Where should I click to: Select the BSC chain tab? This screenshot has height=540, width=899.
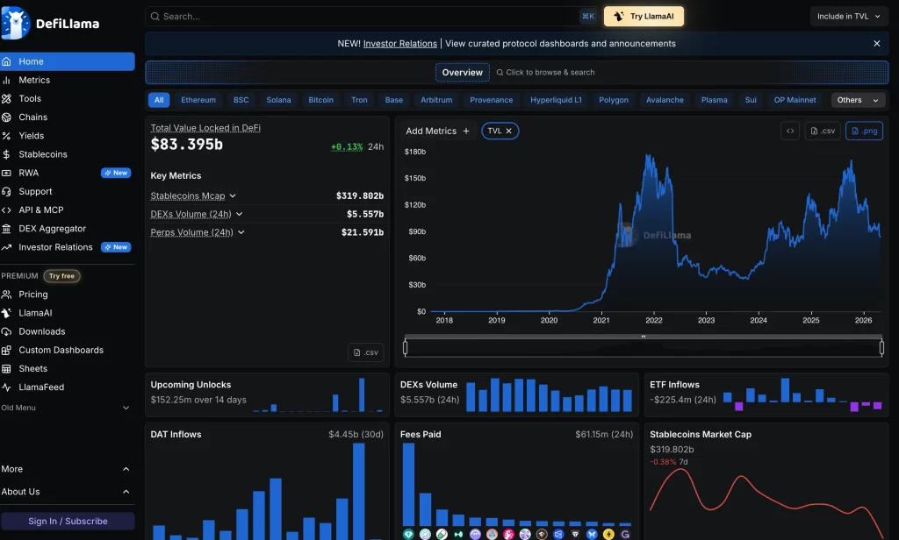241,100
